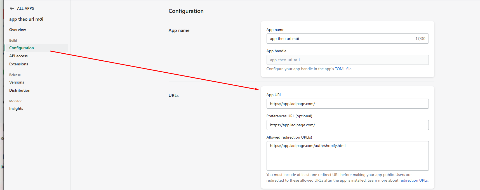Go back via the ALL APPS link
Viewport: 480px width, 190px height.
(x=25, y=8)
